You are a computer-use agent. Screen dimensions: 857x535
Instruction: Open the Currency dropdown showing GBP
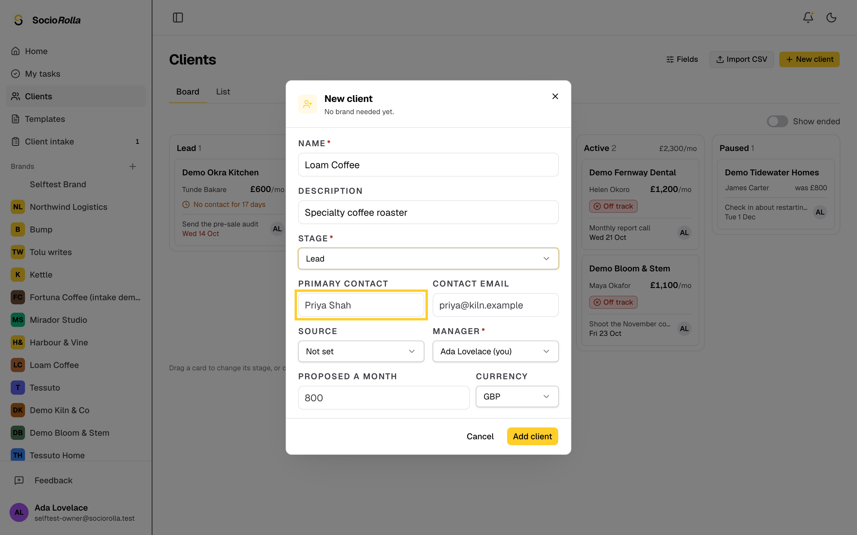(517, 397)
